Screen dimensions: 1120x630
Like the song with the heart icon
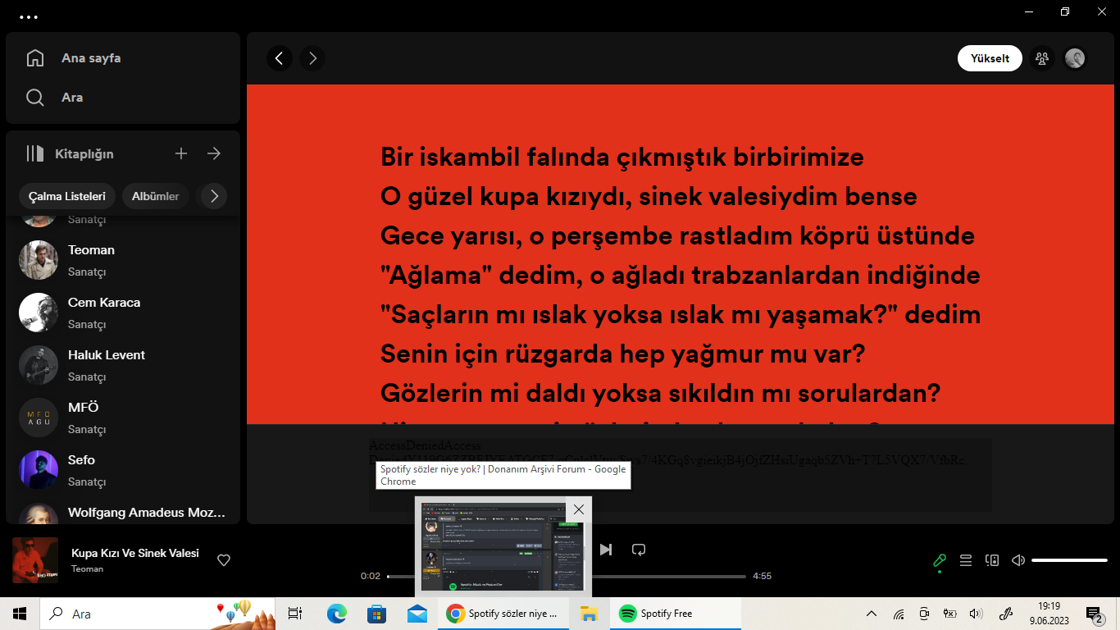point(224,560)
